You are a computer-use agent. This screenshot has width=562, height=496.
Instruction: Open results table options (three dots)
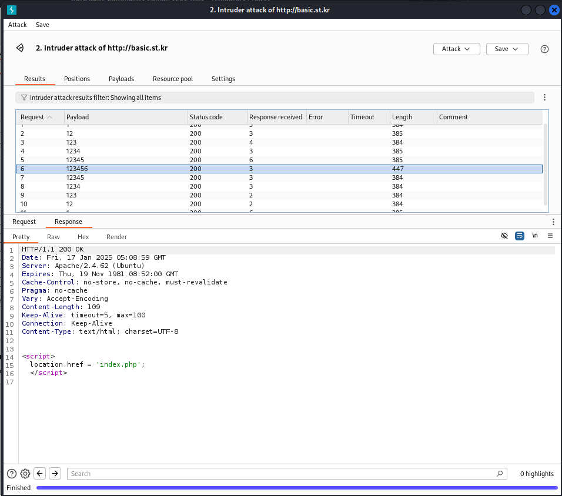pyautogui.click(x=544, y=97)
